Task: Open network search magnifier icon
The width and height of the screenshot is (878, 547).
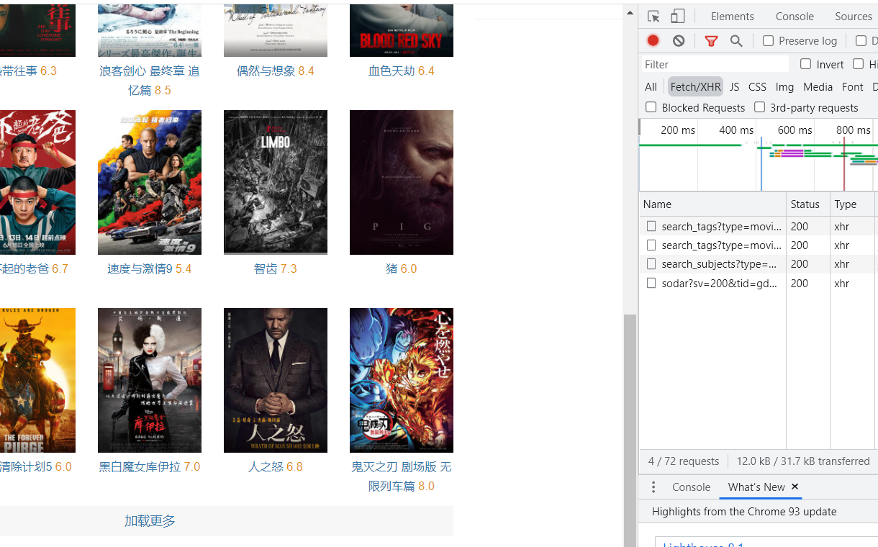Action: (x=736, y=41)
